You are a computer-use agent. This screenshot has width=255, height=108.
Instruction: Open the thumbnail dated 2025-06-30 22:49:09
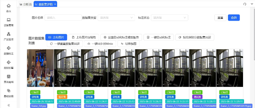[x=67, y=68]
